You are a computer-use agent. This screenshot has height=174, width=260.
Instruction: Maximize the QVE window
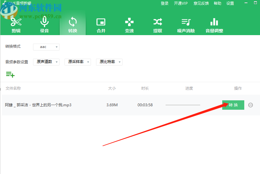[255, 3]
